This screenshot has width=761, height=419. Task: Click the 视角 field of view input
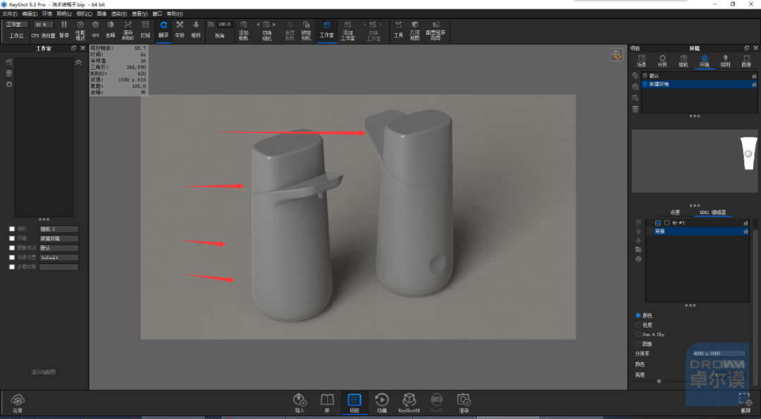[225, 24]
